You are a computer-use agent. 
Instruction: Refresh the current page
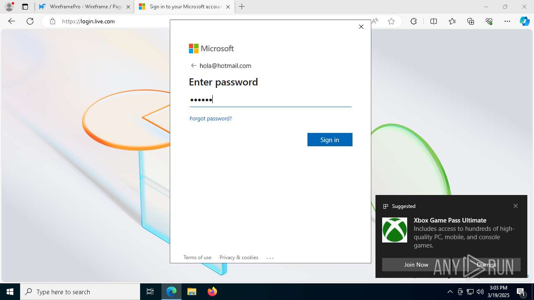(30, 21)
